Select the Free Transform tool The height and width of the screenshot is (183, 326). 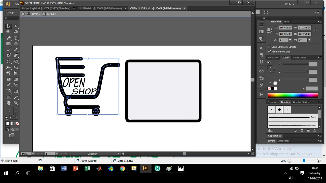click(x=16, y=67)
